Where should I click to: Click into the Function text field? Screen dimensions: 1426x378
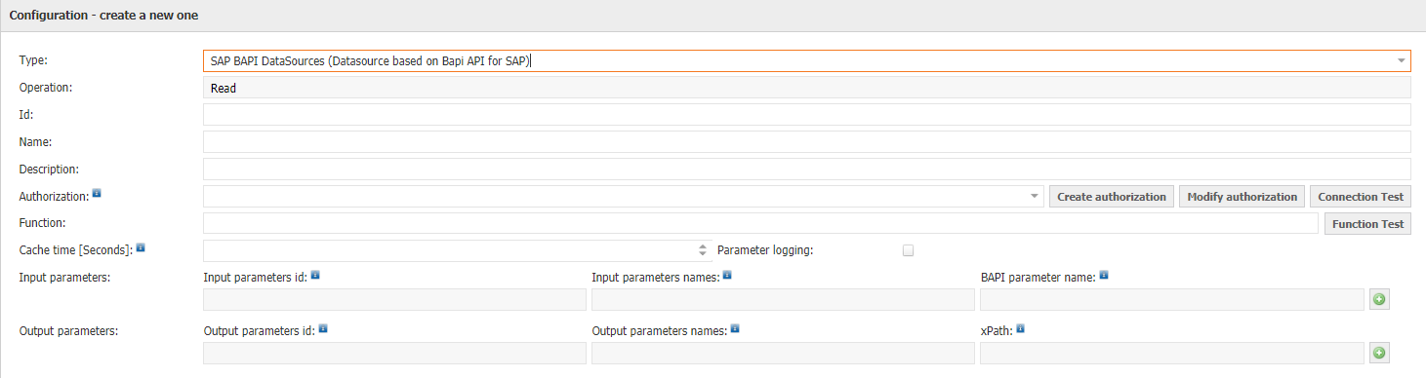761,224
